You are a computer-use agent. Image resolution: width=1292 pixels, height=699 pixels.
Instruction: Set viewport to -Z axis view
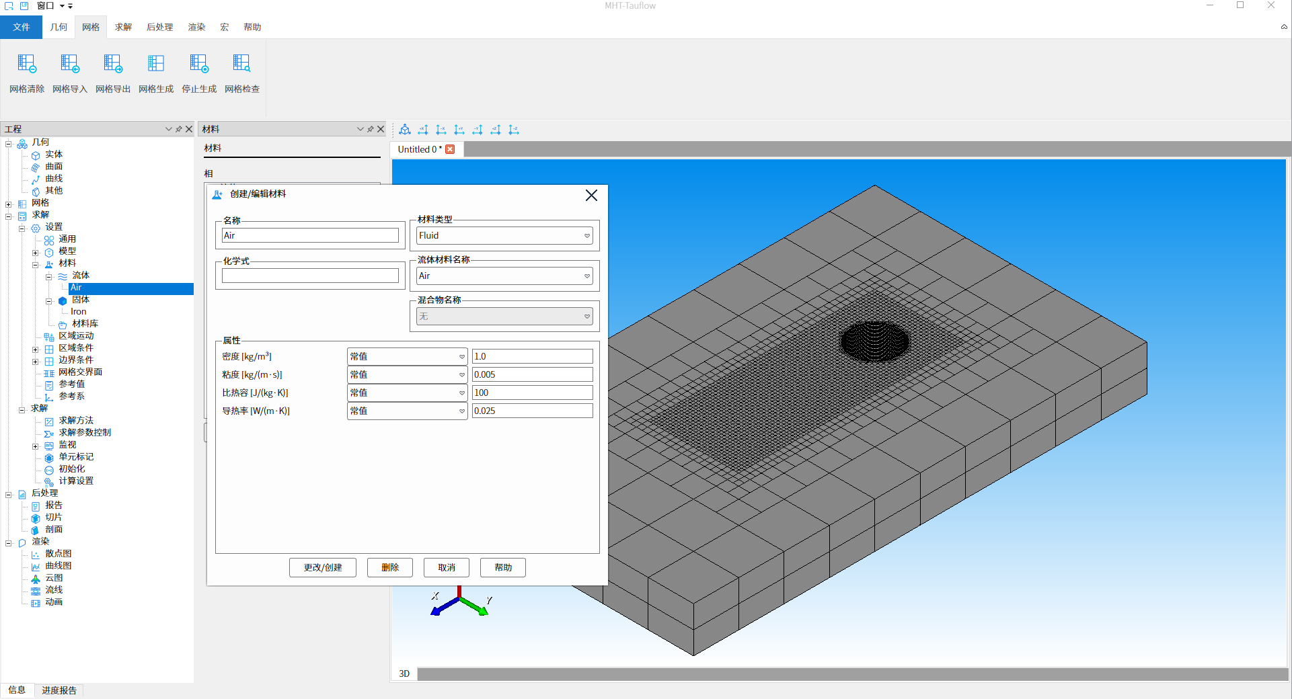point(514,130)
